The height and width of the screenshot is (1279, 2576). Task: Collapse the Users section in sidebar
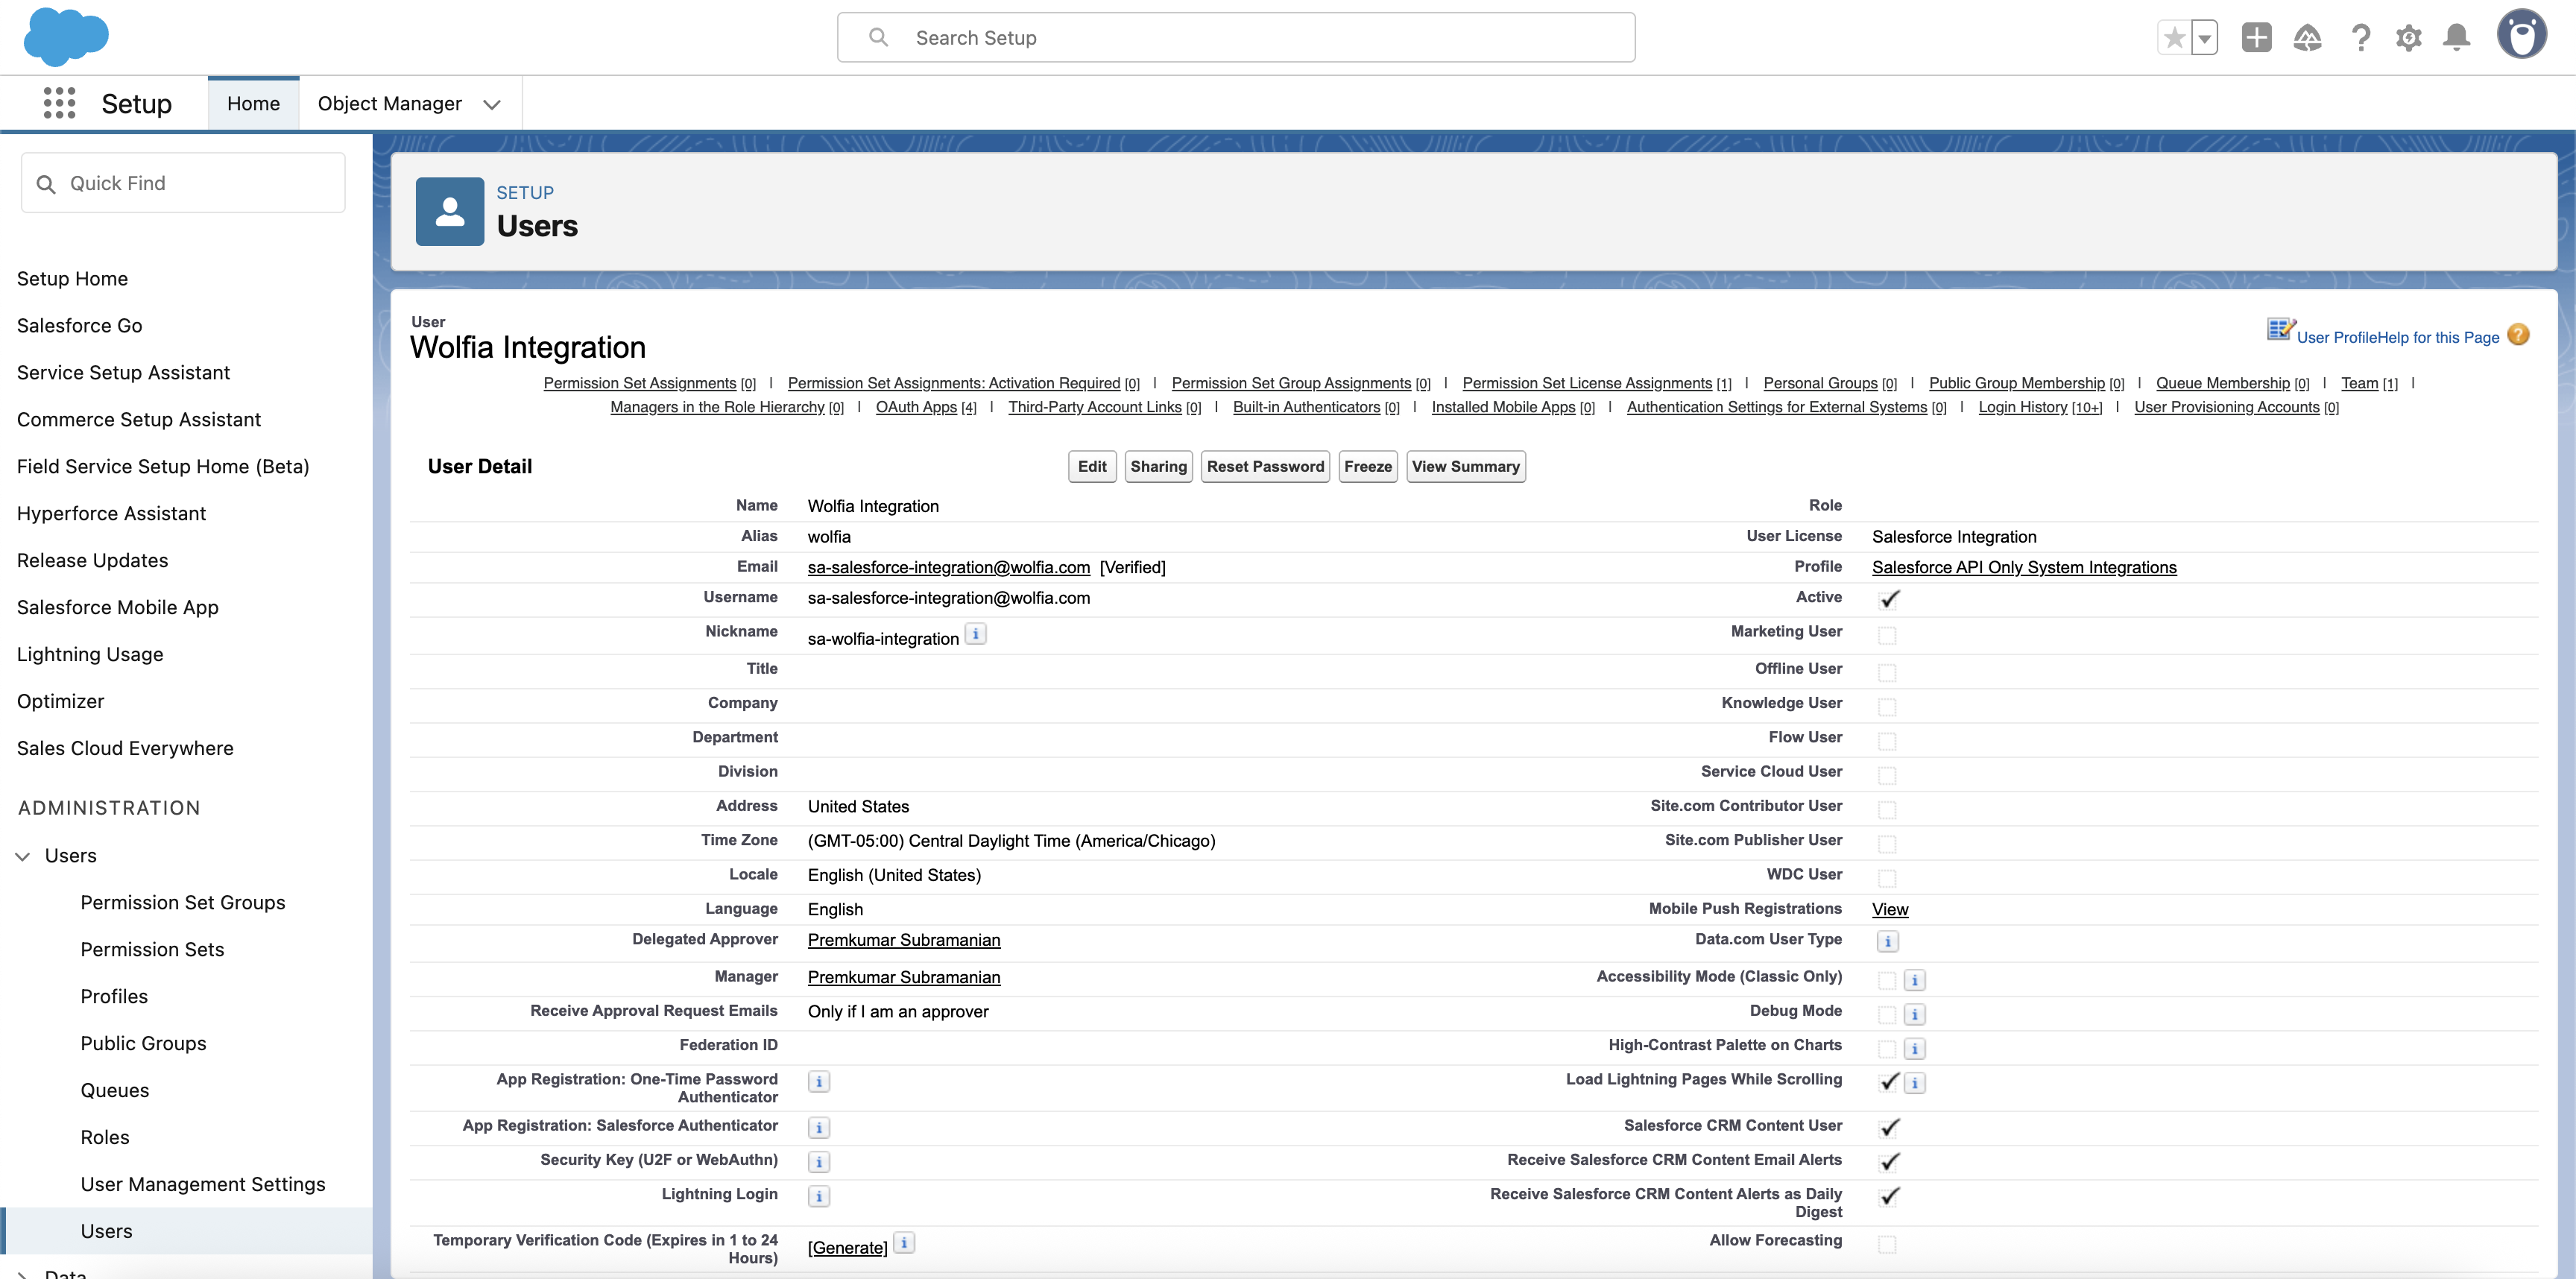tap(23, 856)
